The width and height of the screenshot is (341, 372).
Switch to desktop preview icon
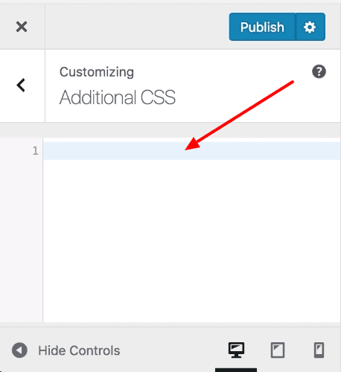pos(236,350)
